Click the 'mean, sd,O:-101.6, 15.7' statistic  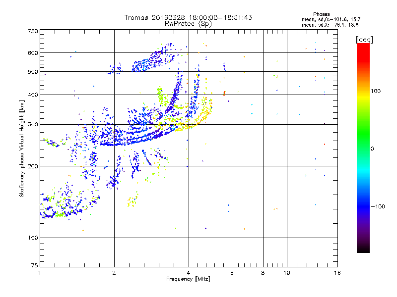(331, 19)
